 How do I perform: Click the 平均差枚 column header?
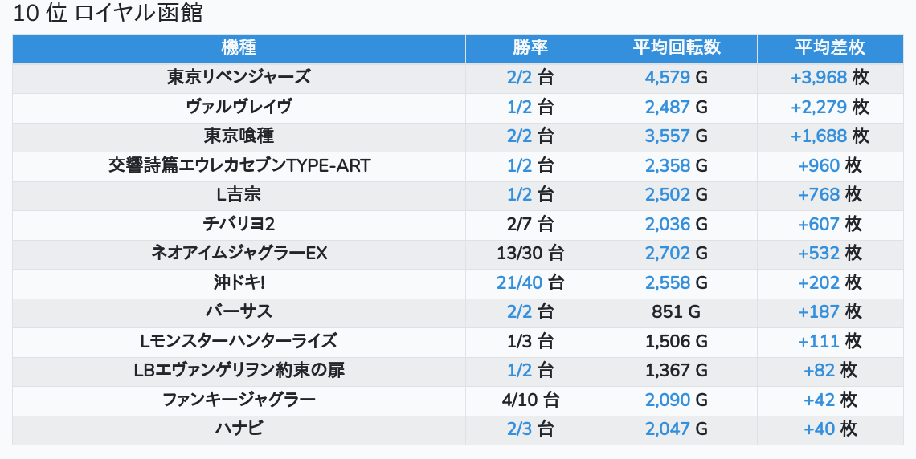pos(830,48)
